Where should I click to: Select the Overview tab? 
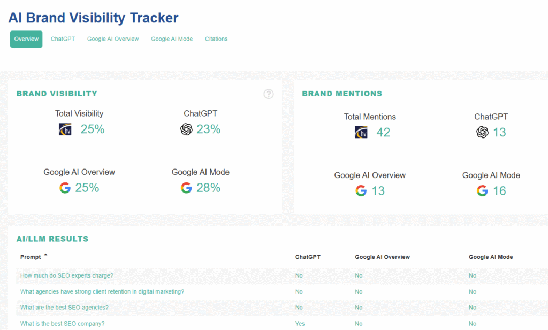[26, 39]
